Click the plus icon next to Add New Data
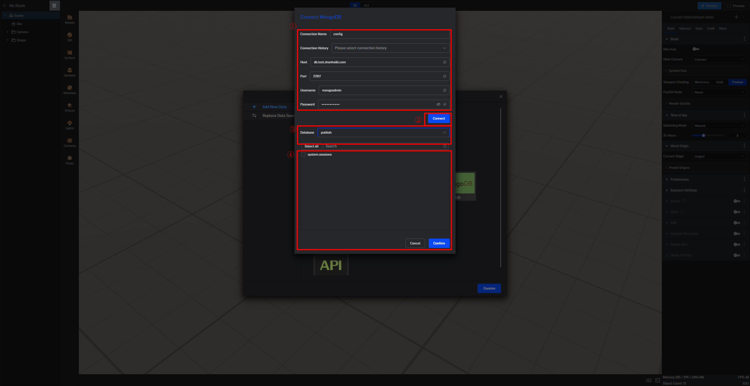Viewport: 750px width, 386px height. pyautogui.click(x=254, y=107)
